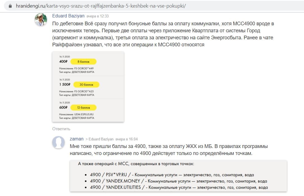Click the yellow '8 баллов' badge
This screenshot has height=196, width=304.
83,61
